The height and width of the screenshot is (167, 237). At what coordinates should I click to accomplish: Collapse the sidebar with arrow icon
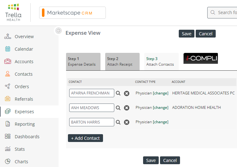59,31
